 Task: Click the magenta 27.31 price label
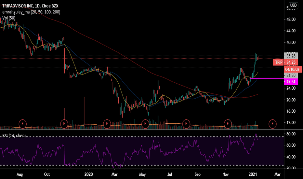tap(291, 82)
